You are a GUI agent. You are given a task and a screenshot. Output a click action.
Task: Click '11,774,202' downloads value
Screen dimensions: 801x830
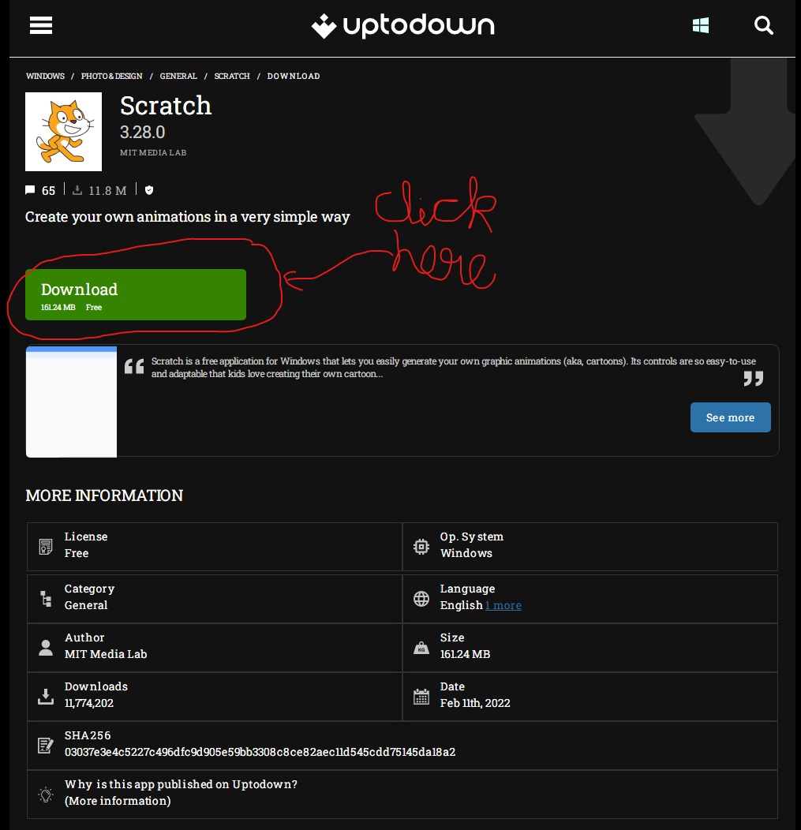coord(89,703)
